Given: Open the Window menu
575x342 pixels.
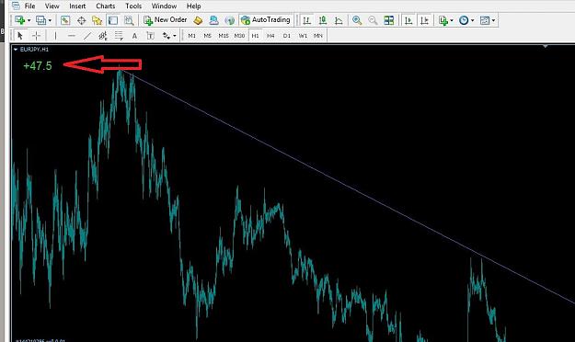Looking at the screenshot, I should 164,6.
